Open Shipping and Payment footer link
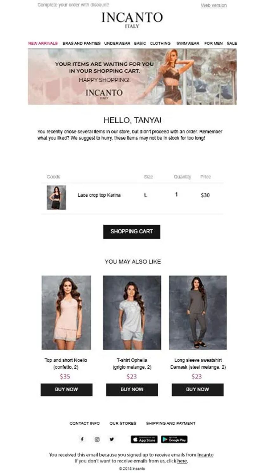 tap(171, 423)
